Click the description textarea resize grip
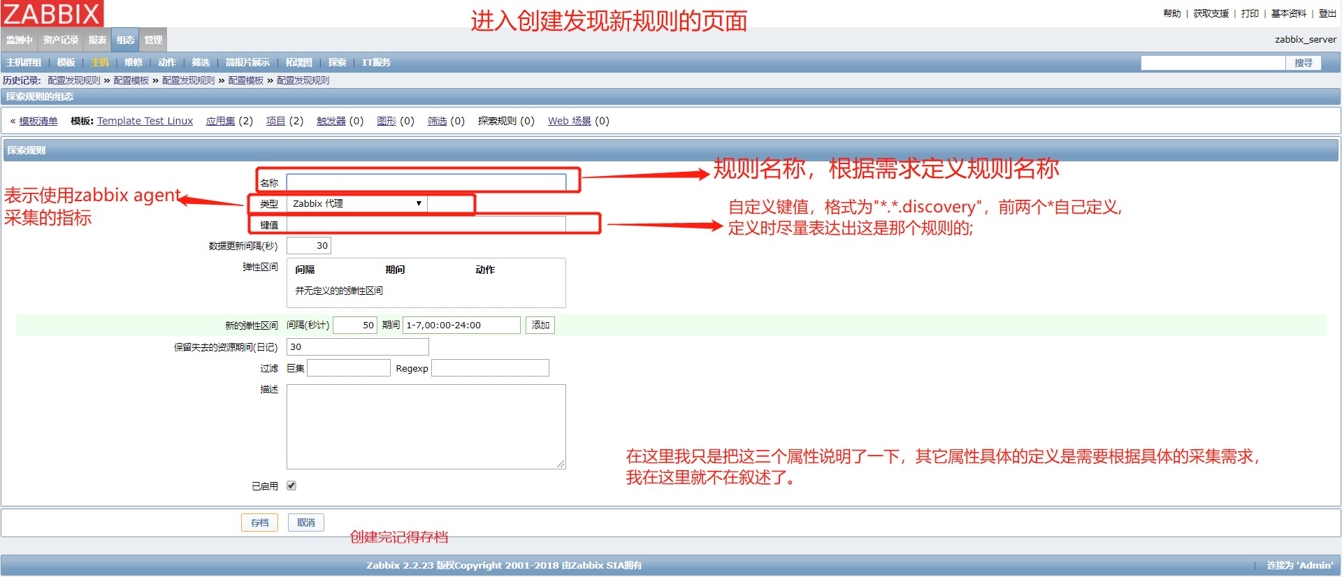1342x577 pixels. [561, 464]
